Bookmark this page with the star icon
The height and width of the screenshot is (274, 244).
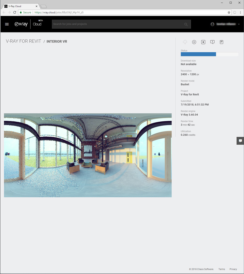(x=229, y=12)
